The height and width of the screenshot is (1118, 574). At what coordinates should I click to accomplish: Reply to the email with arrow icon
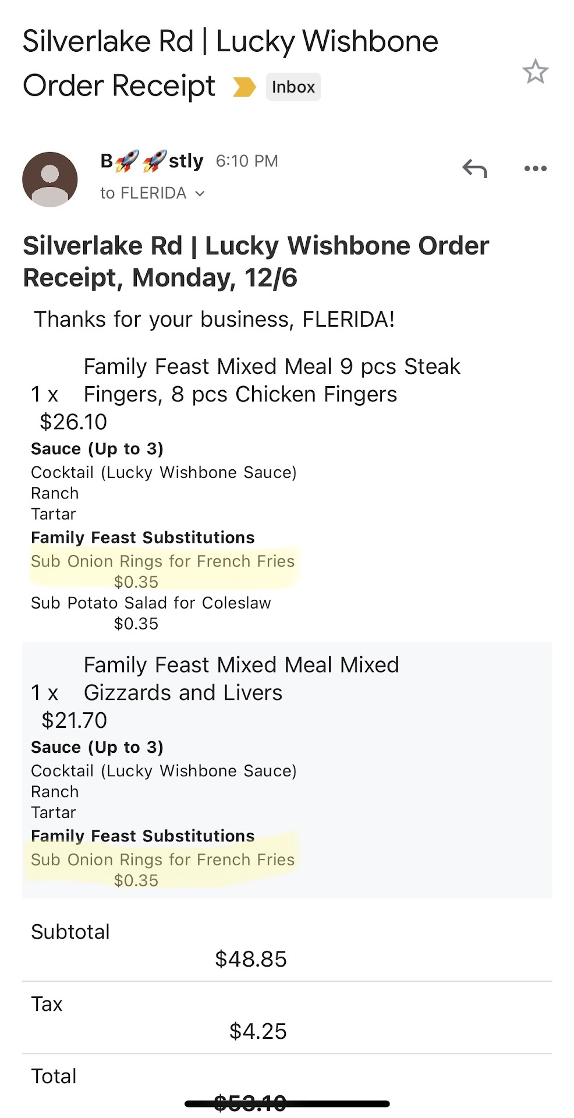click(x=474, y=169)
